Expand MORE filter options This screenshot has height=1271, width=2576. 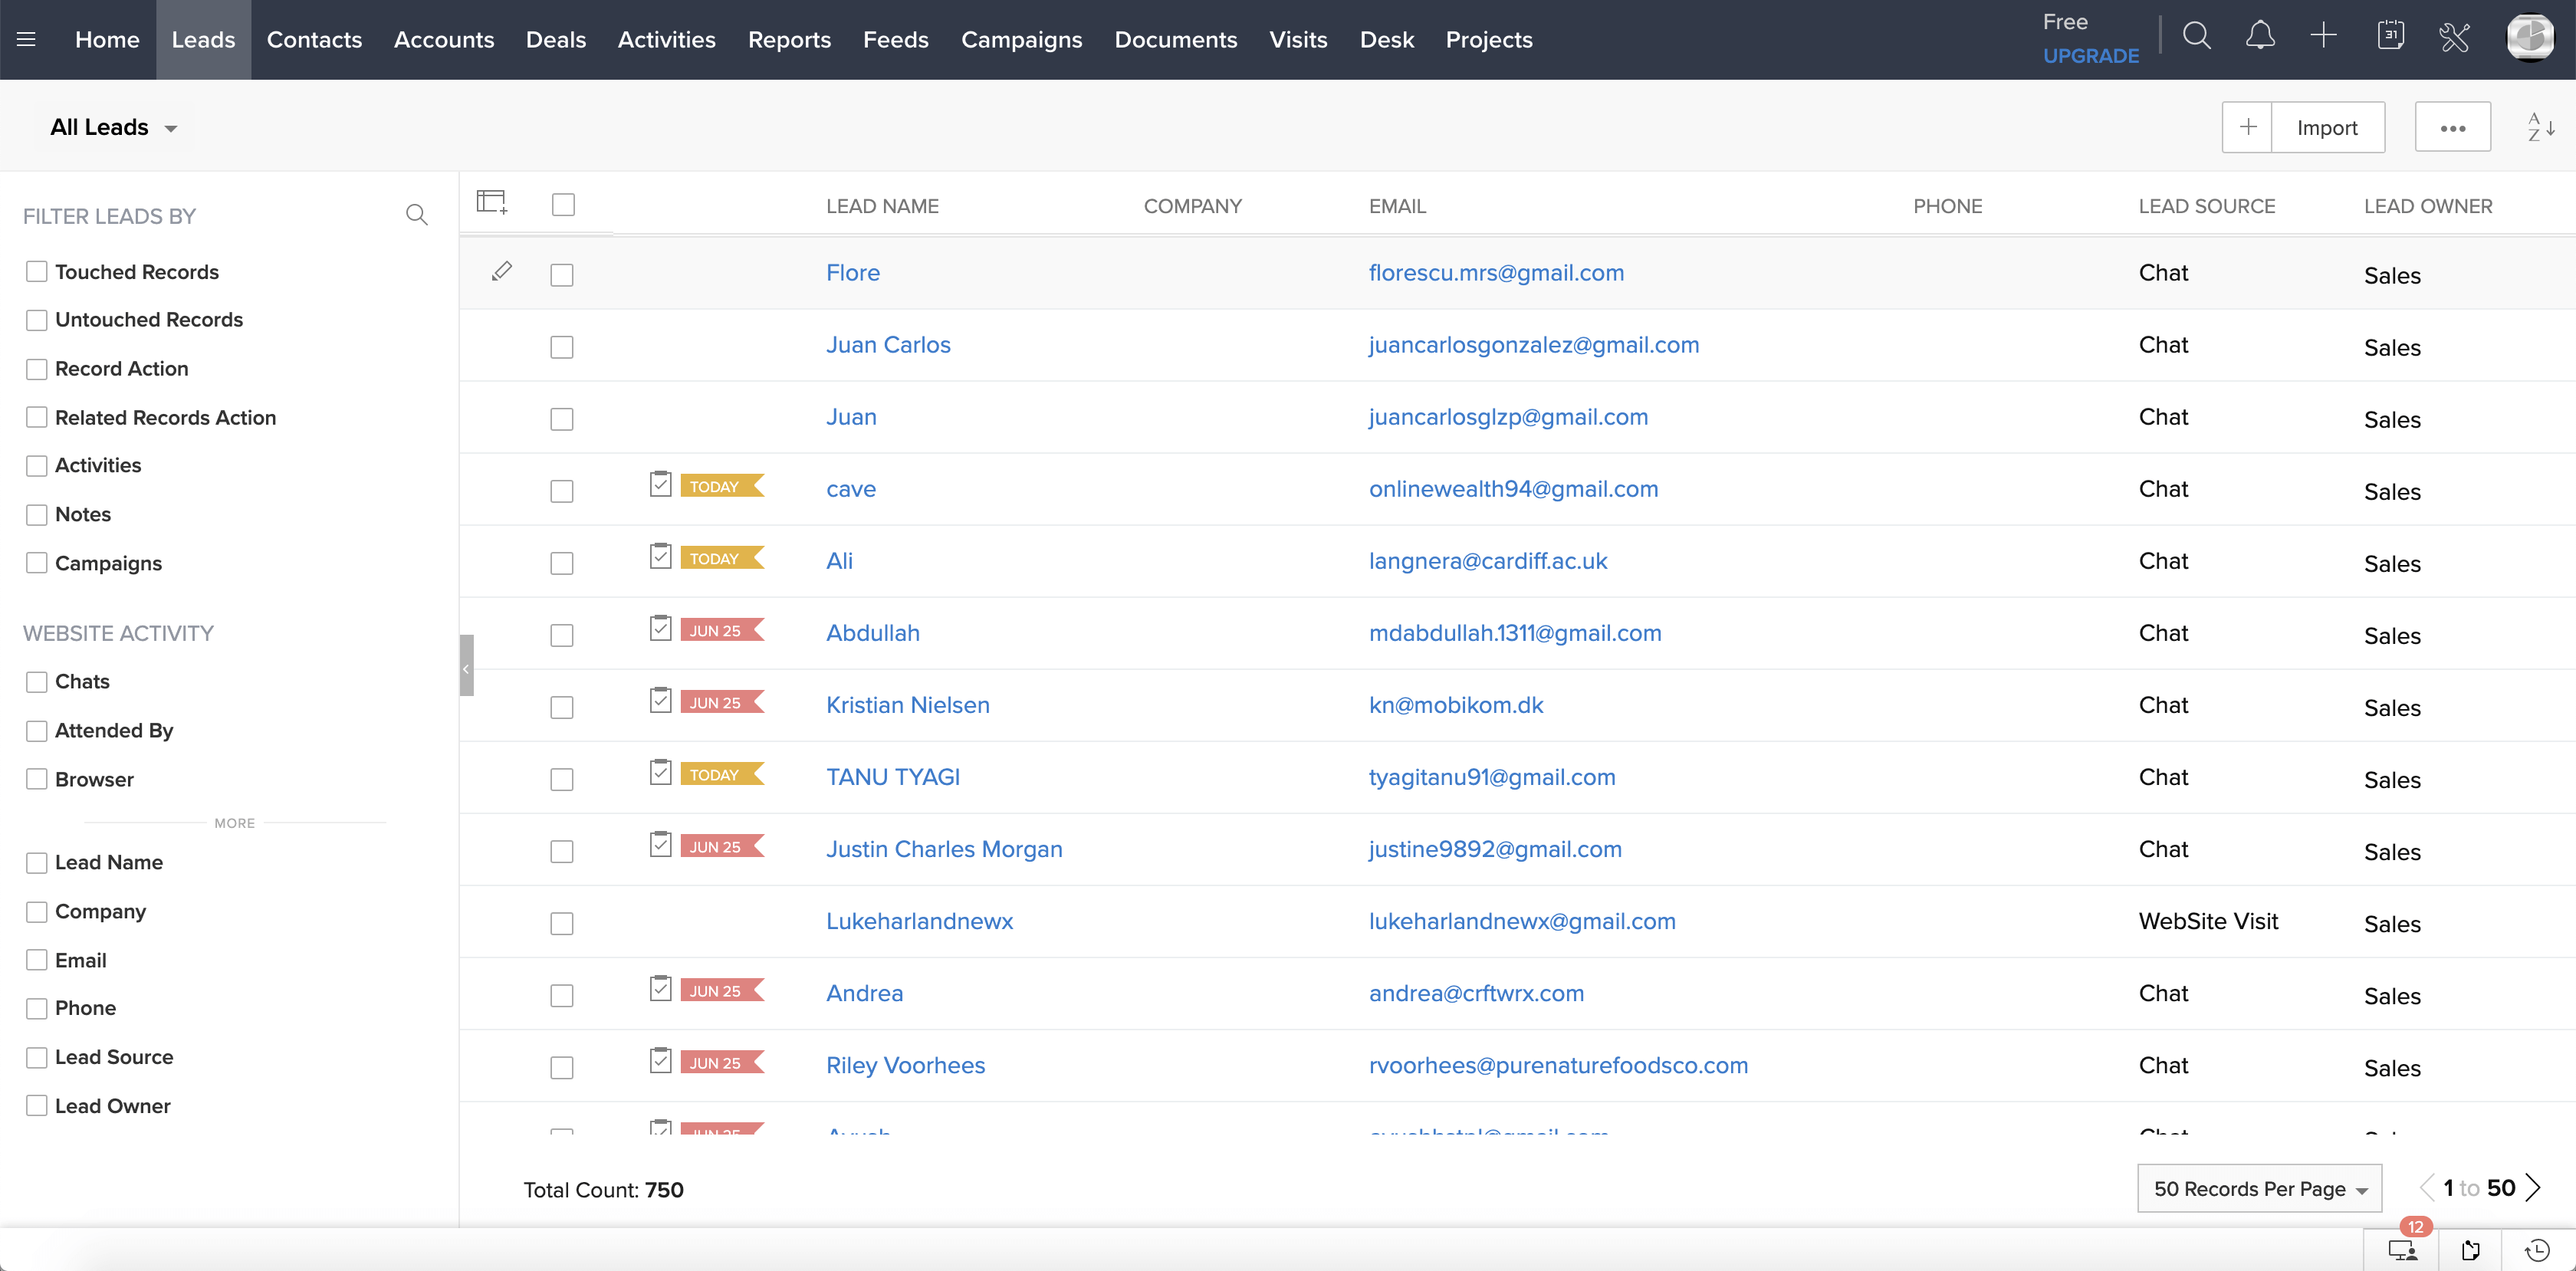coord(234,823)
